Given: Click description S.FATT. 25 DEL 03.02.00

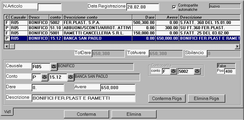Looking at the screenshot, I should coord(209,33).
